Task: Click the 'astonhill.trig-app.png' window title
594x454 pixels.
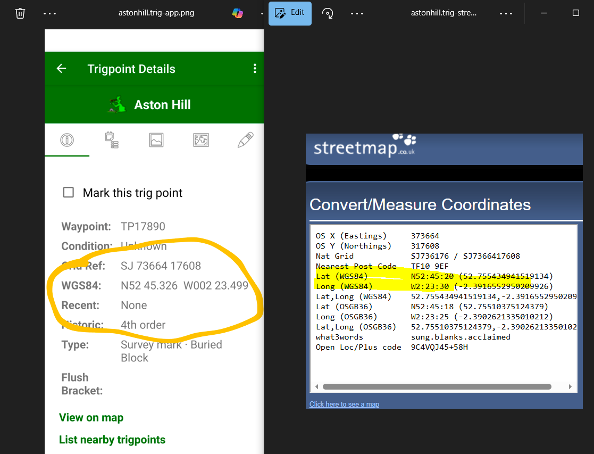Action: 156,13
